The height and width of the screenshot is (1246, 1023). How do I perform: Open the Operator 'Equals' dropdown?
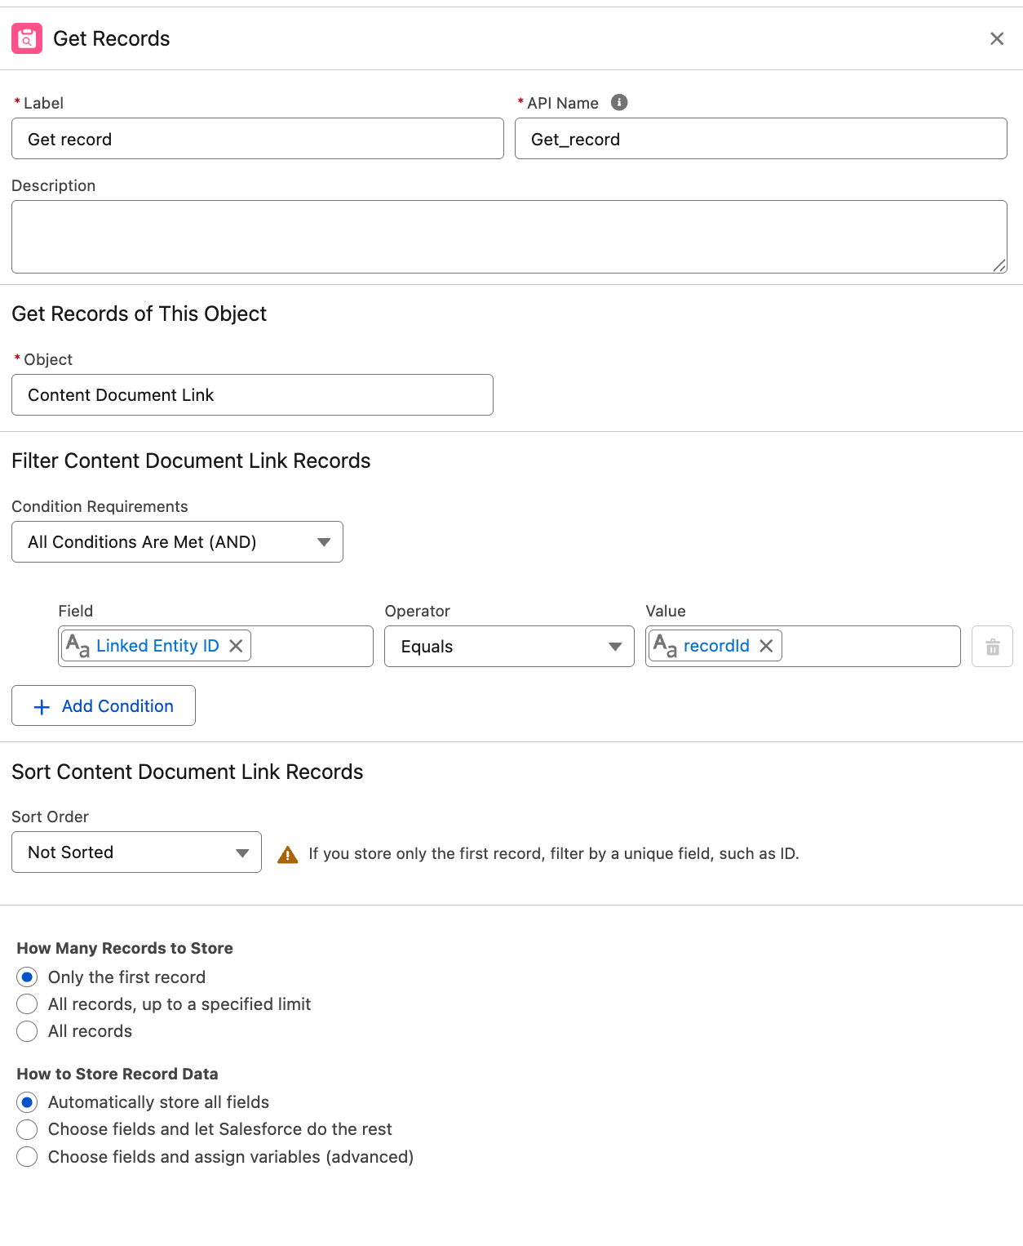[509, 647]
